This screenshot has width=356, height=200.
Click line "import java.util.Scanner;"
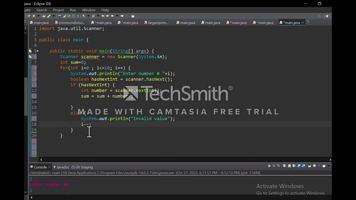[x=72, y=29]
